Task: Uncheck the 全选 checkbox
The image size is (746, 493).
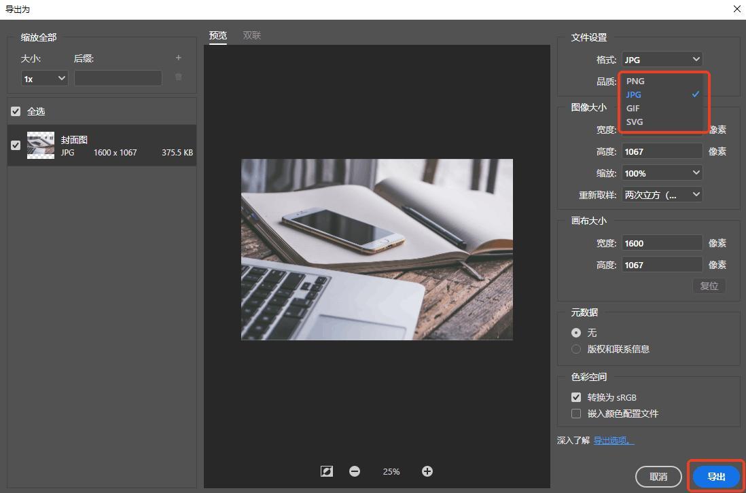Action: 16,111
